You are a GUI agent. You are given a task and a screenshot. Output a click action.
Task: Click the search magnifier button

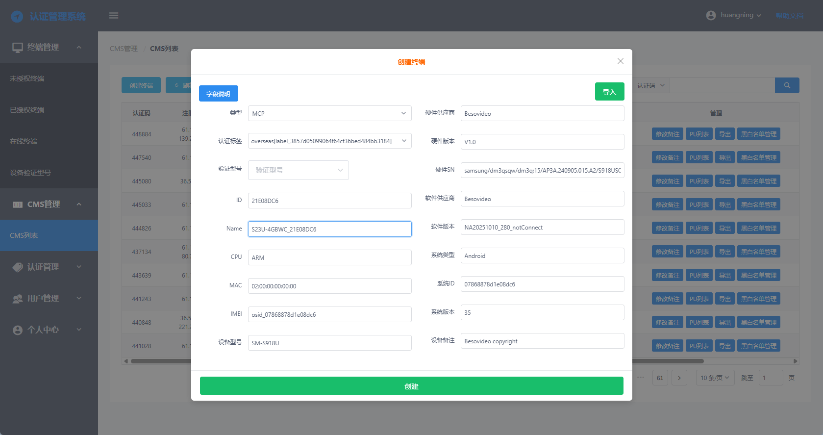[787, 85]
